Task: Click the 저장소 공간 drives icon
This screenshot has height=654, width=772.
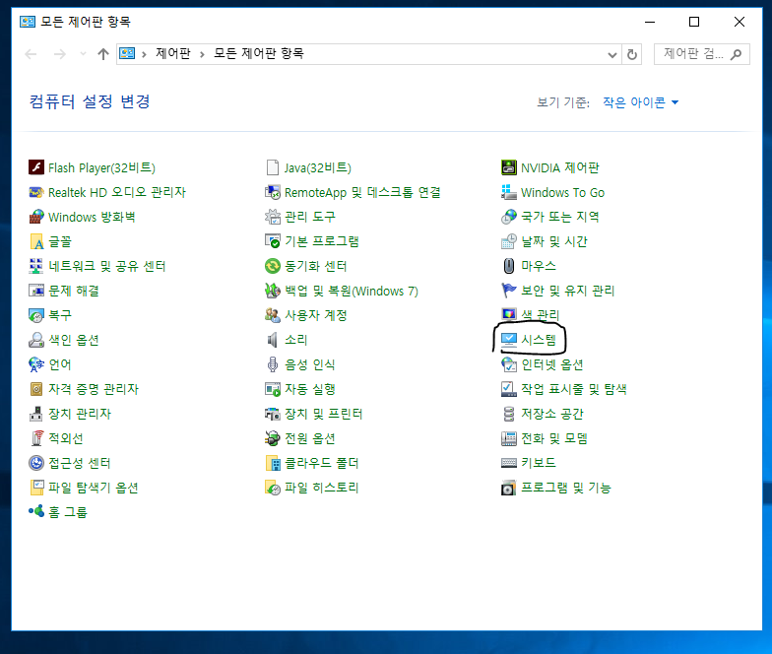Action: point(508,414)
